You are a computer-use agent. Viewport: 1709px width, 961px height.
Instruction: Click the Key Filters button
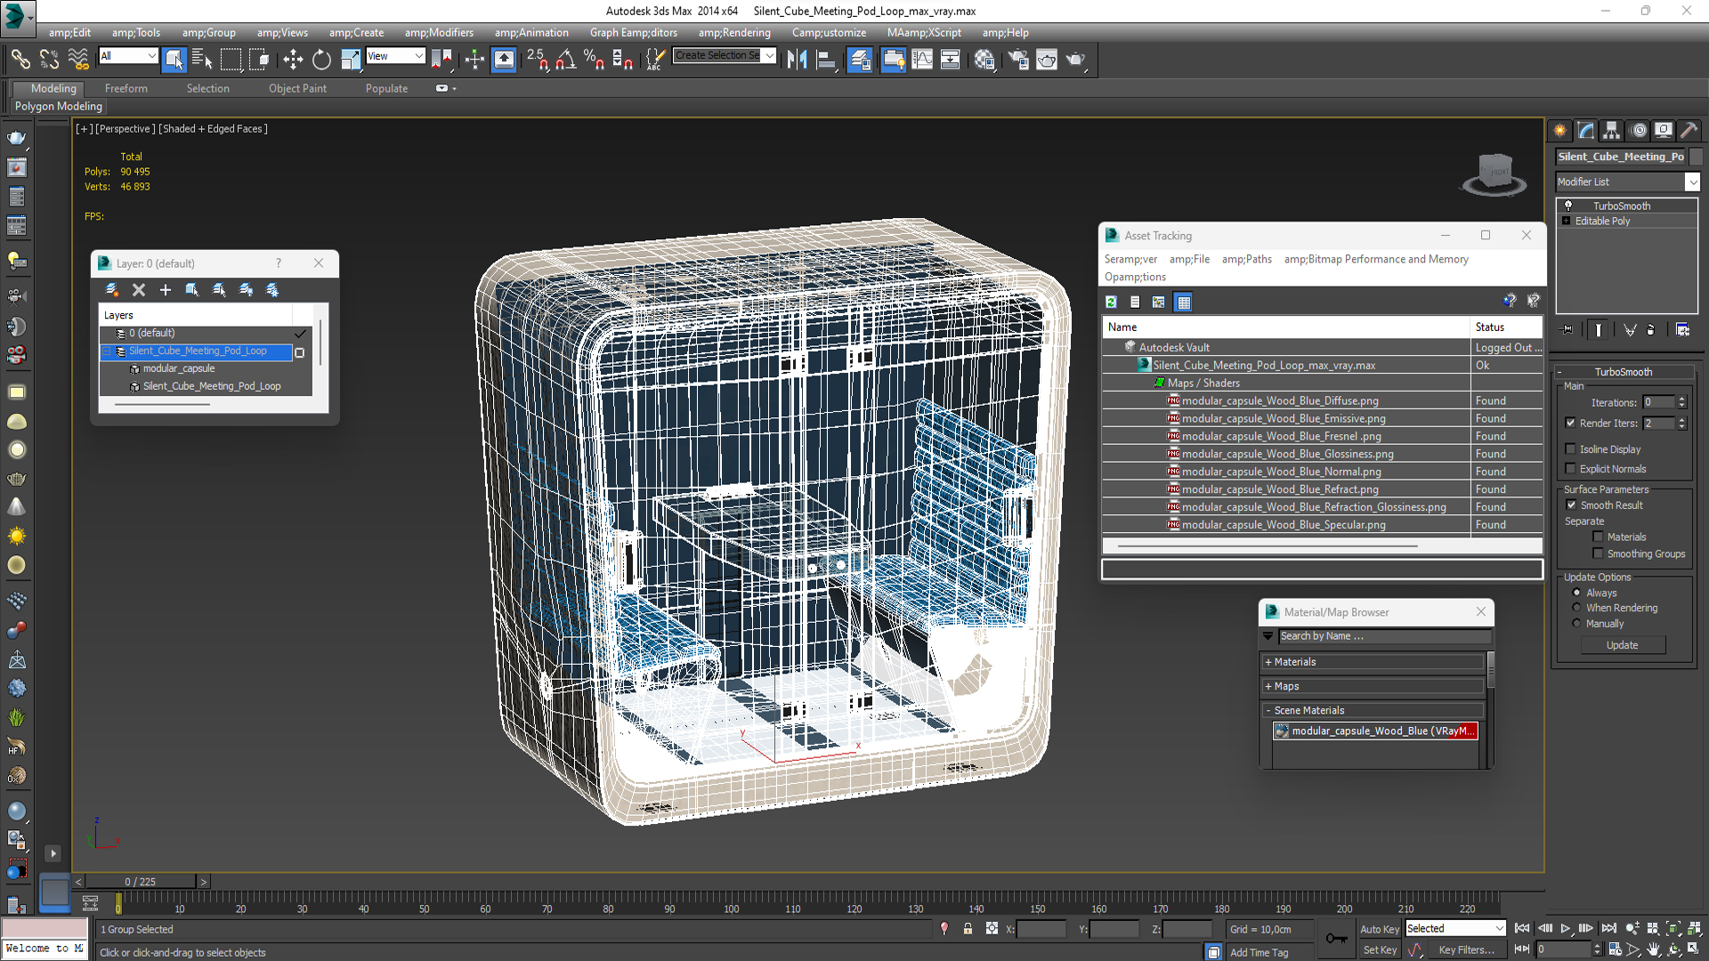(x=1465, y=950)
